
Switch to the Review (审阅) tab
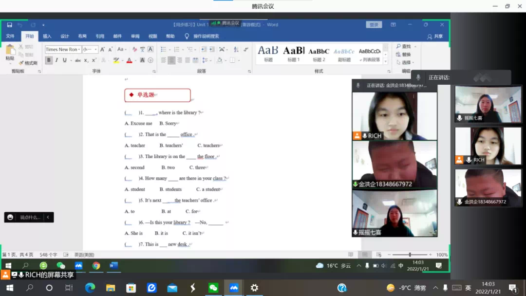tap(135, 36)
